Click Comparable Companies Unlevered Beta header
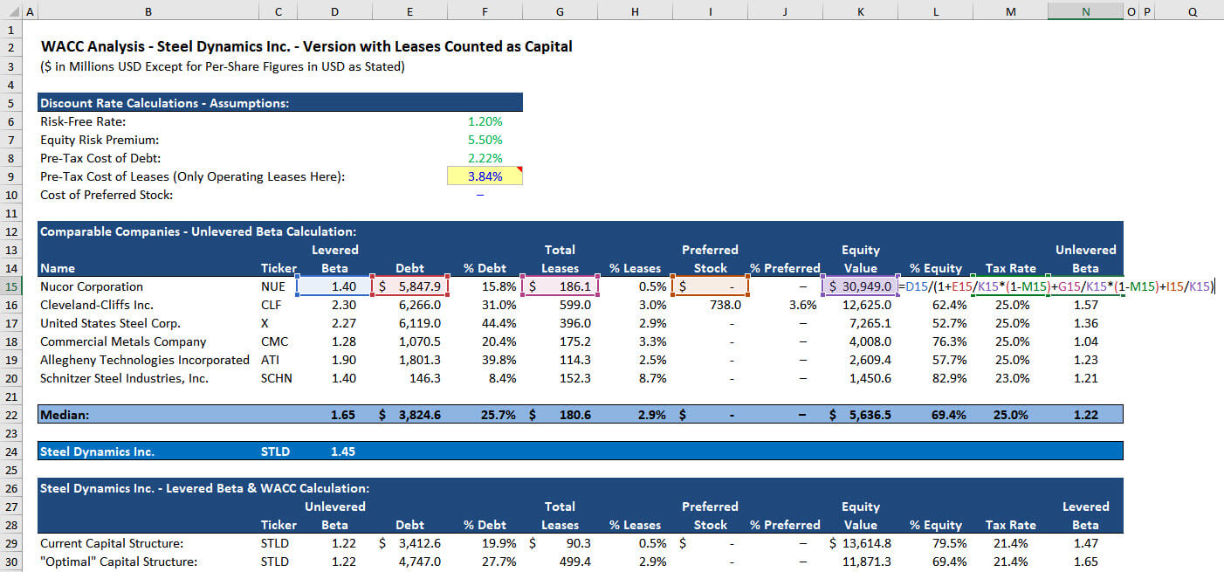Image resolution: width=1224 pixels, height=572 pixels. pyautogui.click(x=198, y=231)
